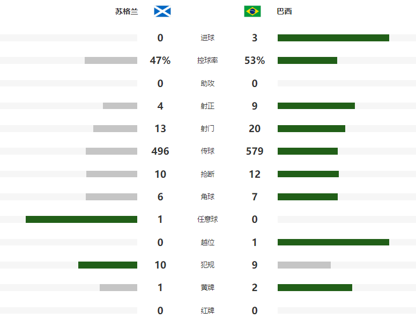Click the 进球 stat label
This screenshot has width=416, height=326.
point(207,38)
